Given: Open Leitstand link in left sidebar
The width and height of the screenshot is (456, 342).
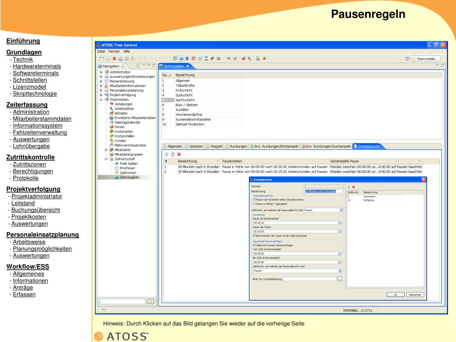Looking at the screenshot, I should 23,203.
